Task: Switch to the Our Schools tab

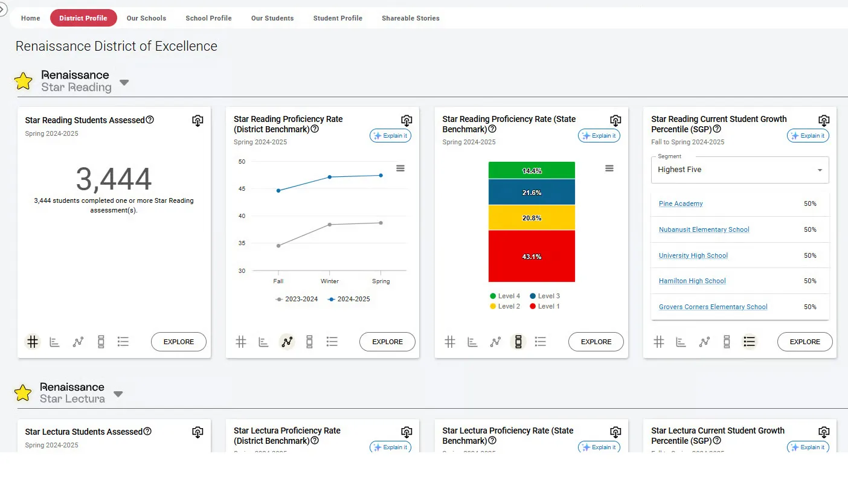Action: [x=146, y=18]
